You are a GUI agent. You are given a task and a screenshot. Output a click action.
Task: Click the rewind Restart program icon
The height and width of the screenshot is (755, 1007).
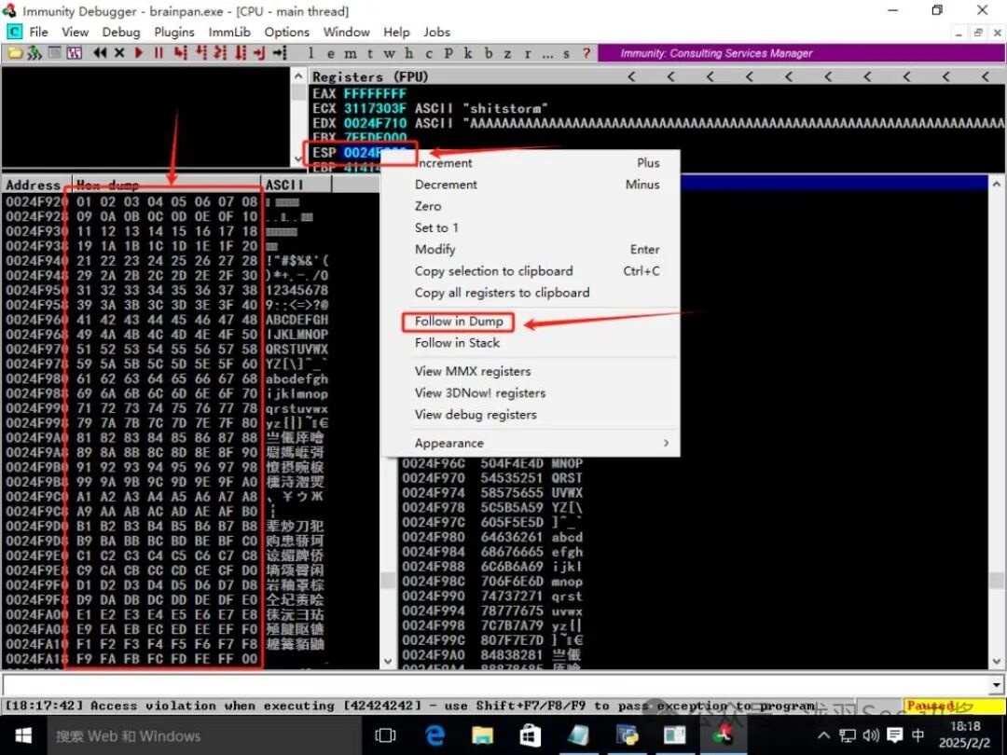[100, 53]
